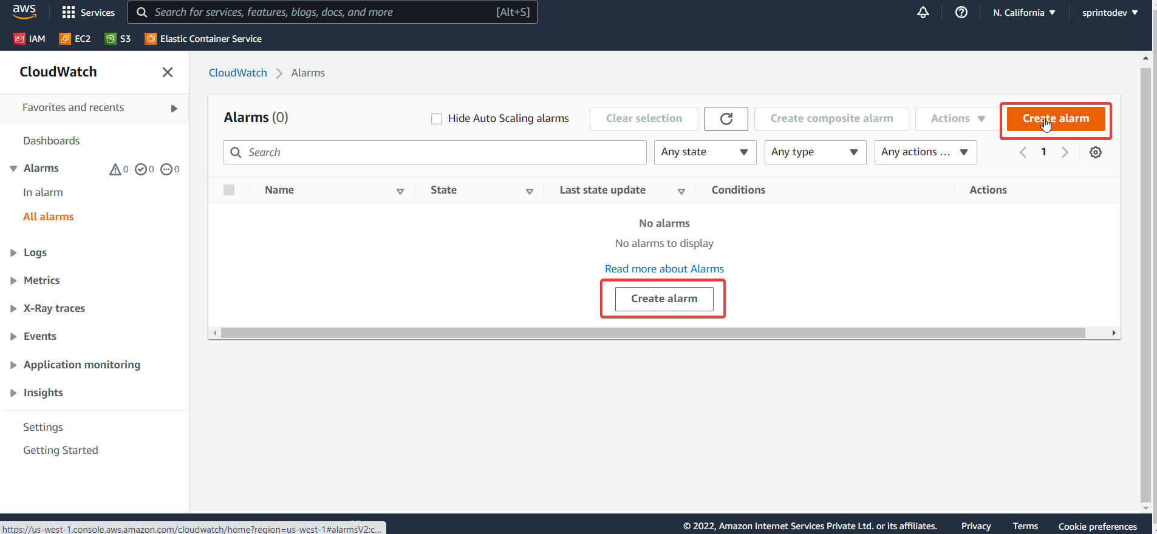
Task: Sort by State column arrow
Action: point(530,191)
